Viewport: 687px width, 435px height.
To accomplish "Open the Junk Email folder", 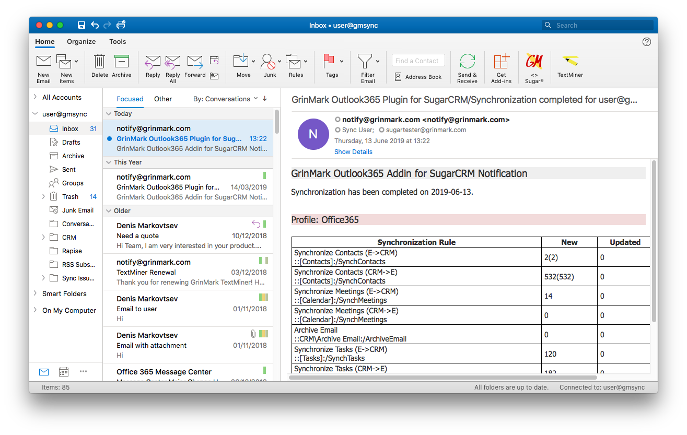I will coord(66,210).
